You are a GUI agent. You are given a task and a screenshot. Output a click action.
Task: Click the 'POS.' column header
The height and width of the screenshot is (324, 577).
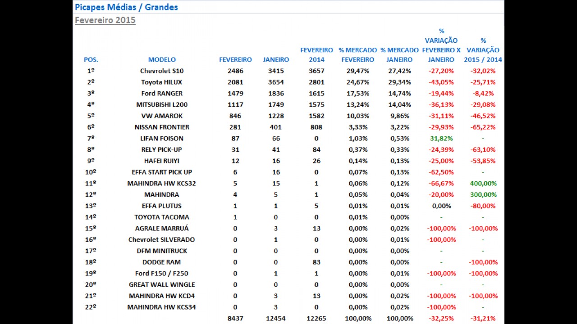tap(91, 59)
